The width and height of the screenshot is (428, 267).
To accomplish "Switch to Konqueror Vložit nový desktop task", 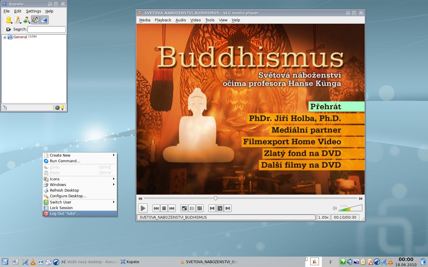I will pyautogui.click(x=90, y=262).
